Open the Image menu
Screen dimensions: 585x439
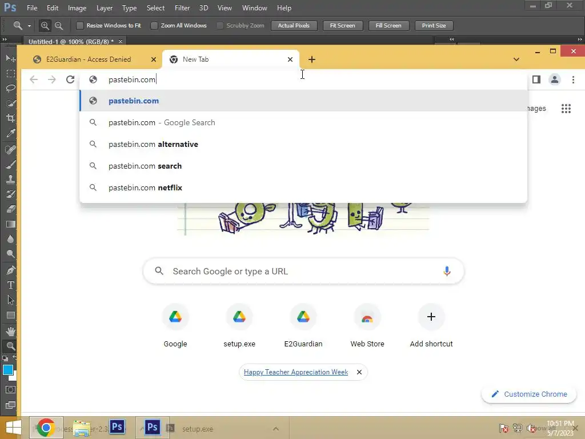point(77,8)
